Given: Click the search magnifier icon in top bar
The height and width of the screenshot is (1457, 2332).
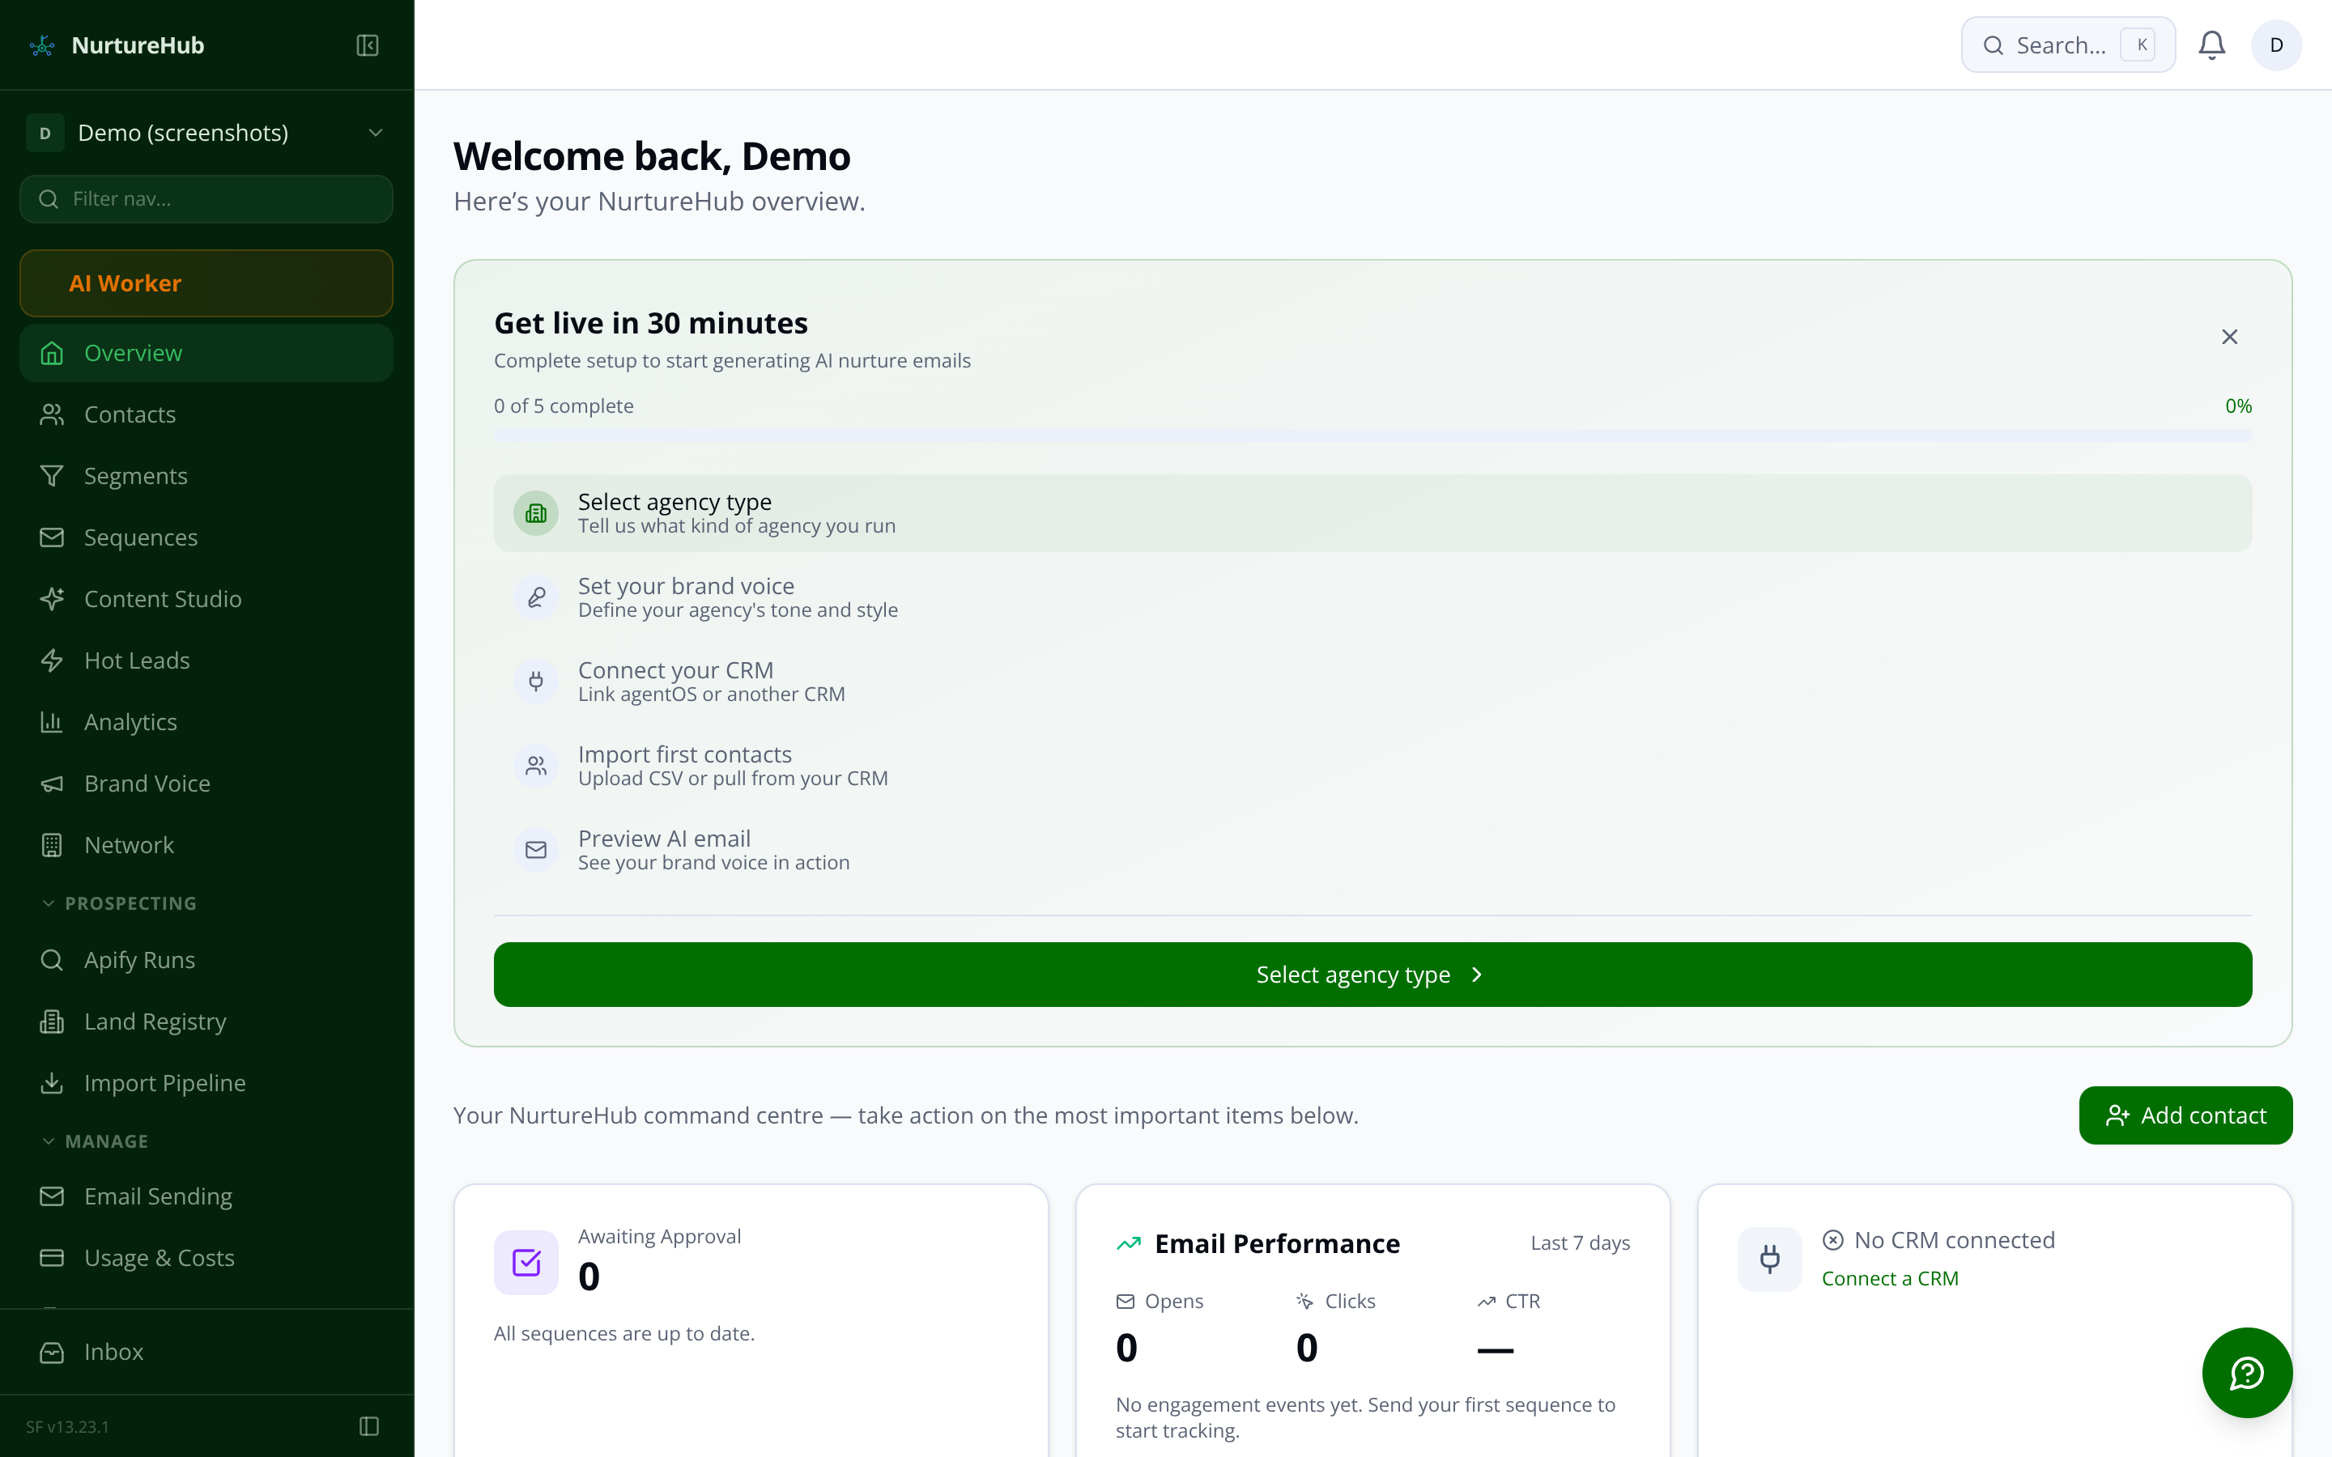Looking at the screenshot, I should (x=1994, y=45).
